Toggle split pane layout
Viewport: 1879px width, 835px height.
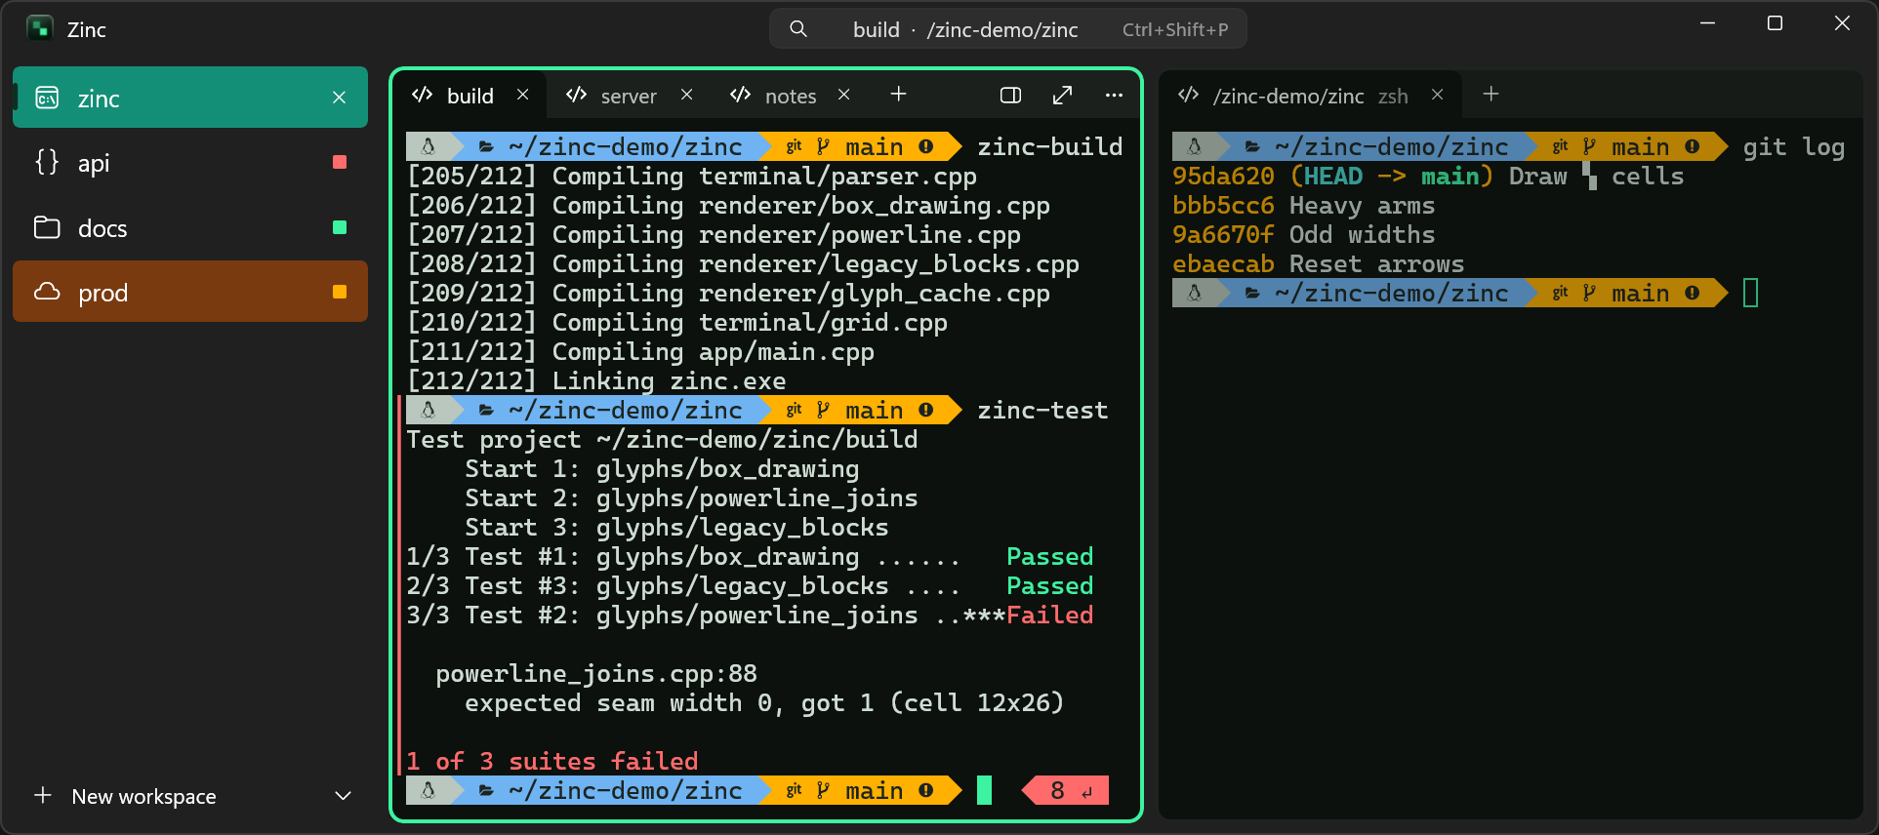click(x=1011, y=95)
